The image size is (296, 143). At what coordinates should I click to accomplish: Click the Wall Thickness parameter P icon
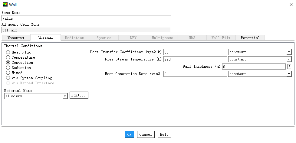(289, 67)
